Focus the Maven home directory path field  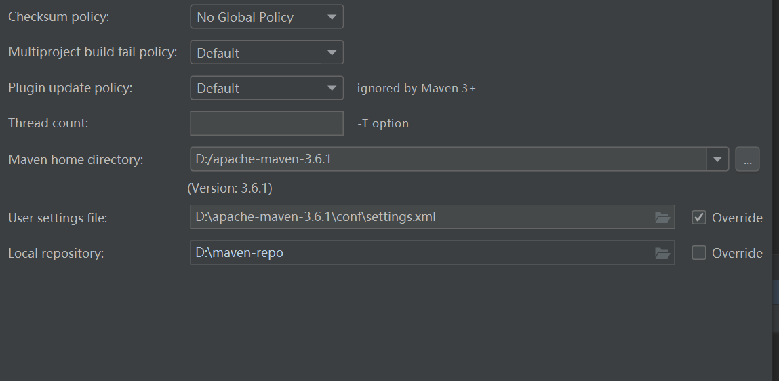tap(447, 160)
